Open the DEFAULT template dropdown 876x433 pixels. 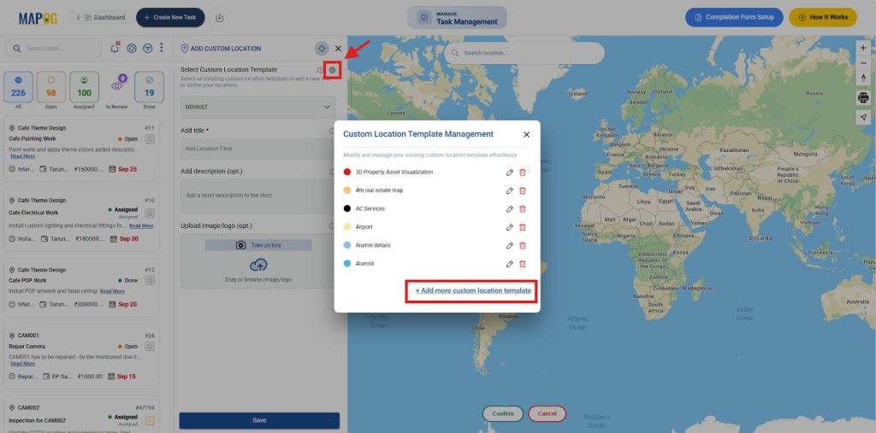[x=257, y=107]
